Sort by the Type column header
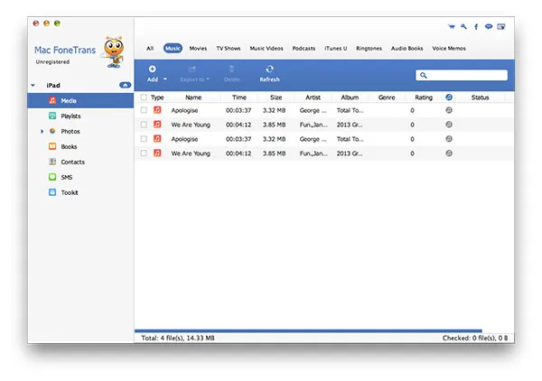Screen dimensions: 542x381 click(x=157, y=98)
